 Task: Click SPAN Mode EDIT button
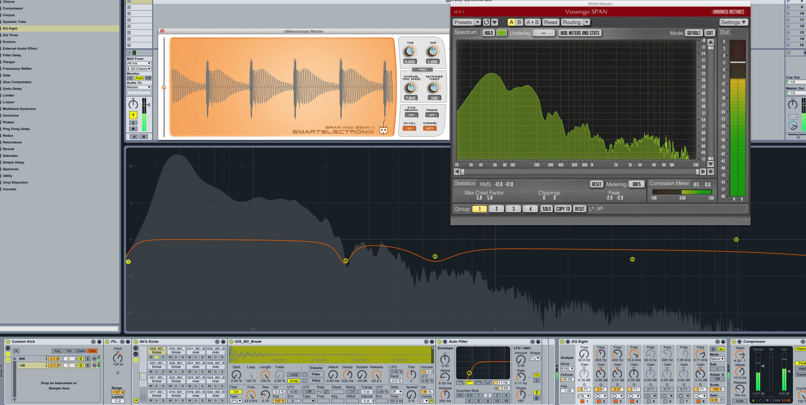coord(710,33)
